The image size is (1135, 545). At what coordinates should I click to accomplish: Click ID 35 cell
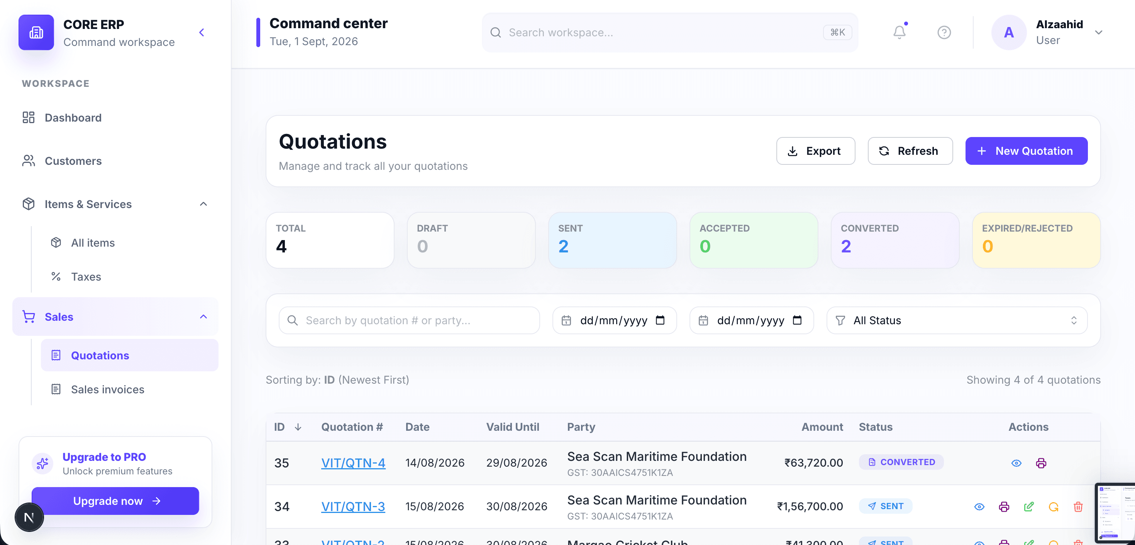281,463
